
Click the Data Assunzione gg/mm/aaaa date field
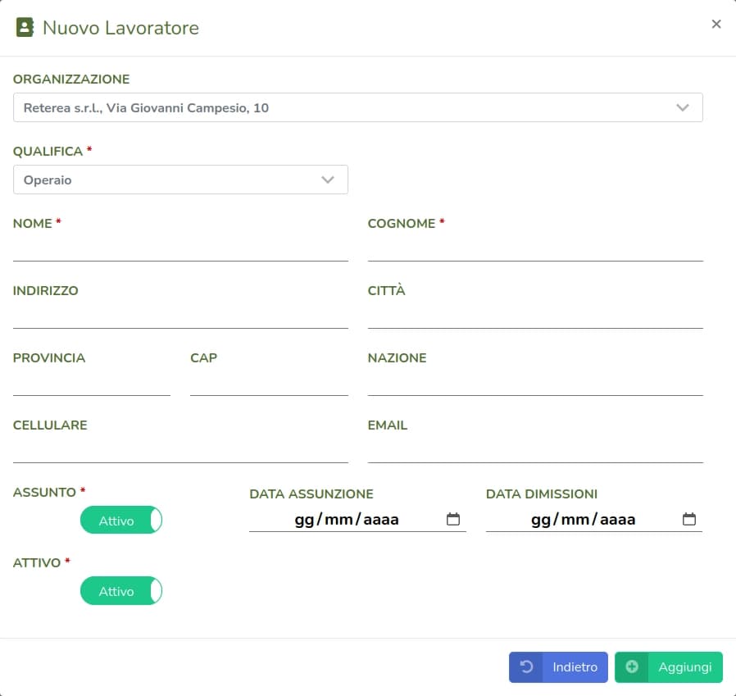point(357,520)
